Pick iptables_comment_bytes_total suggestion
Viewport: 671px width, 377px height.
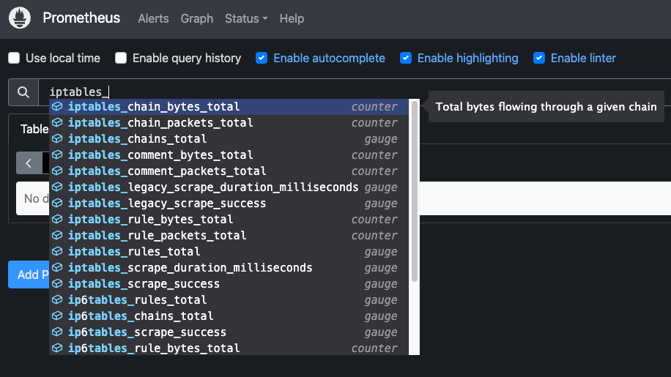(x=229, y=154)
